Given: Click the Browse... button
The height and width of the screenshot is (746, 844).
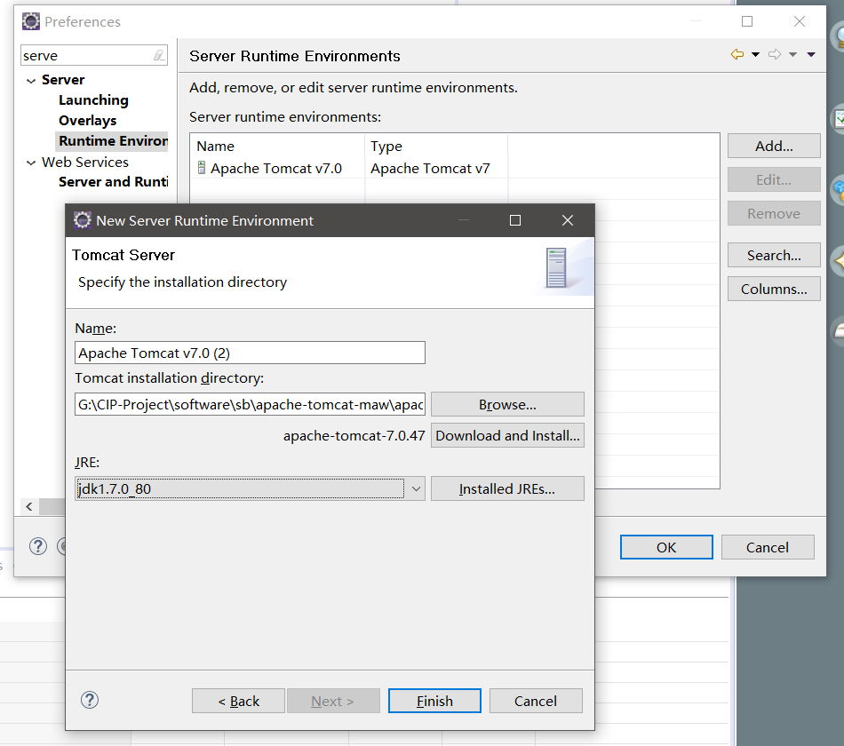Looking at the screenshot, I should tap(507, 404).
